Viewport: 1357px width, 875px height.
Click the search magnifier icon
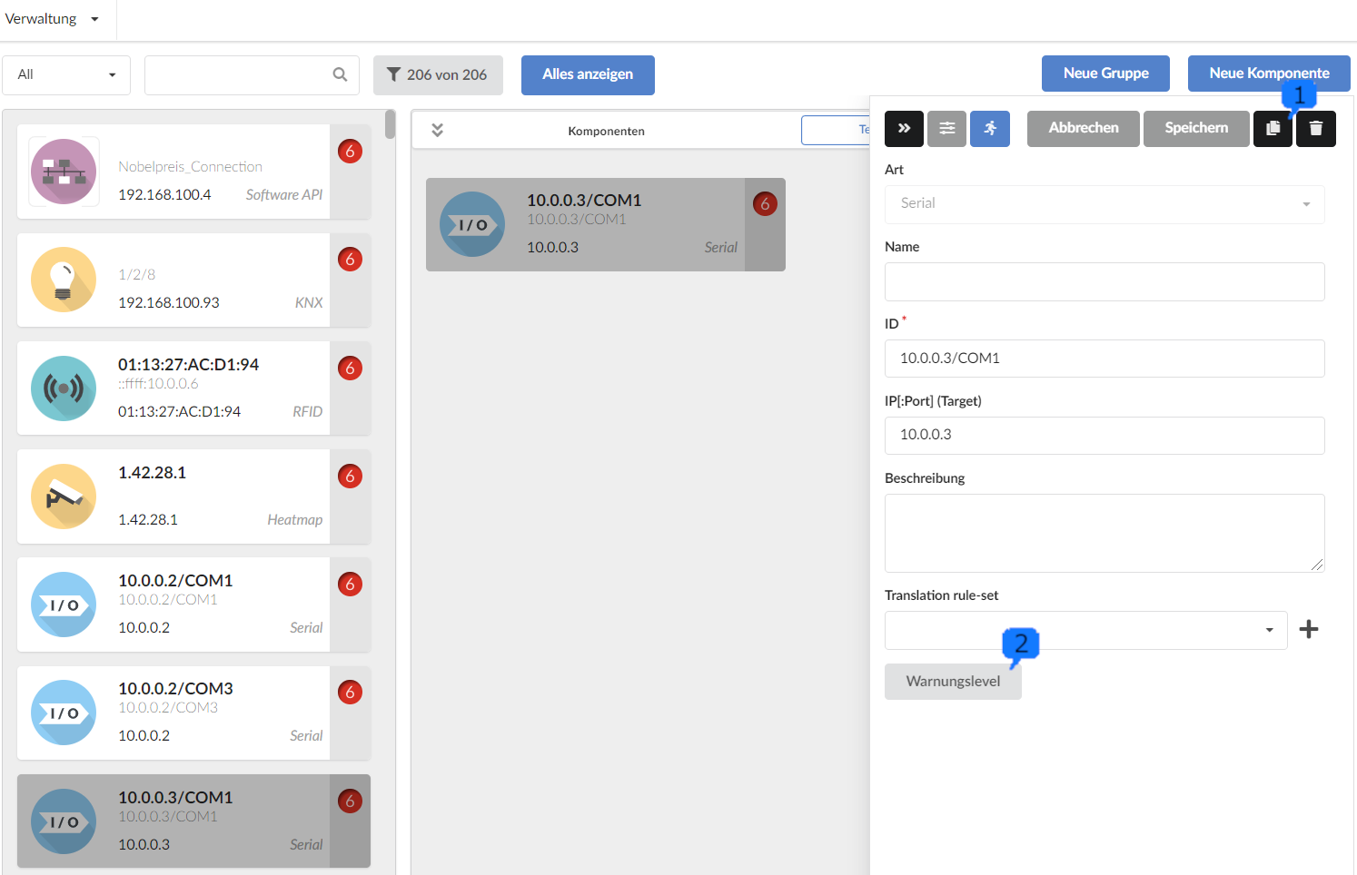click(340, 74)
